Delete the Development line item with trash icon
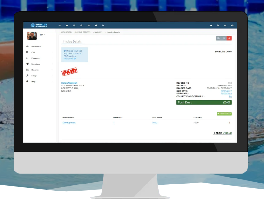Screen dimensions: 264x204 (230, 123)
